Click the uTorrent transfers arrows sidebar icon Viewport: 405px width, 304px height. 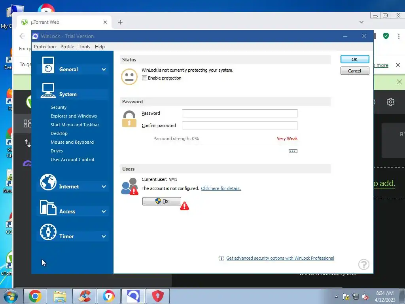pyautogui.click(x=27, y=143)
